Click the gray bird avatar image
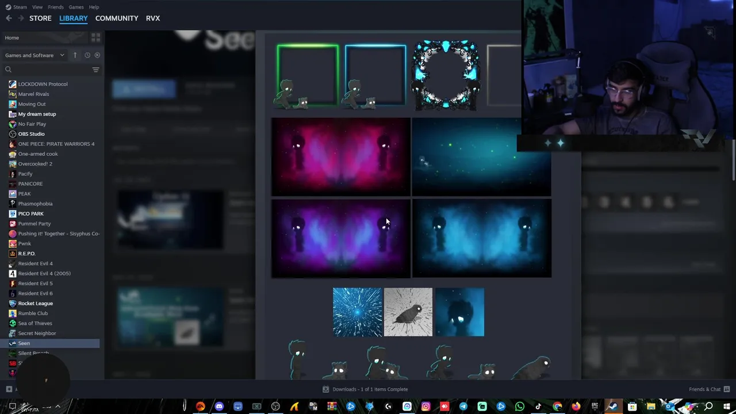Viewport: 736px width, 414px height. (408, 312)
